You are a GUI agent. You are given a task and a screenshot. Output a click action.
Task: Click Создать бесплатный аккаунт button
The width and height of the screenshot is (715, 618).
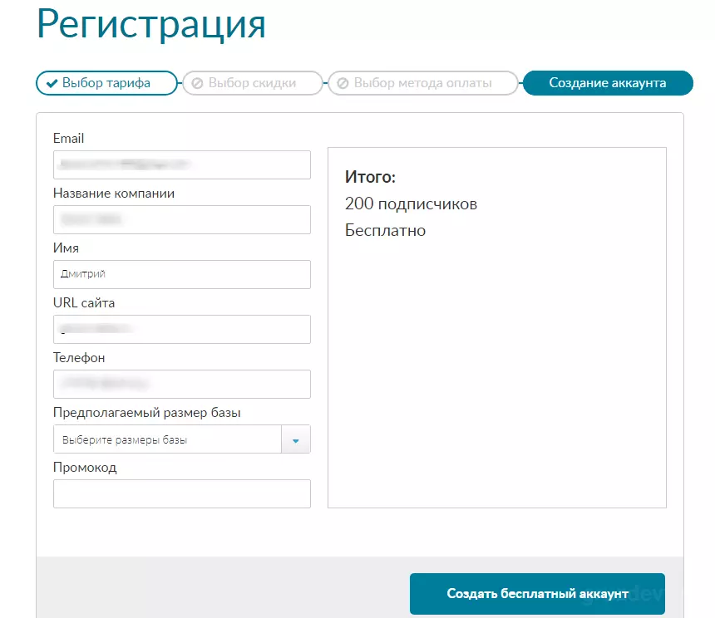pos(537,593)
